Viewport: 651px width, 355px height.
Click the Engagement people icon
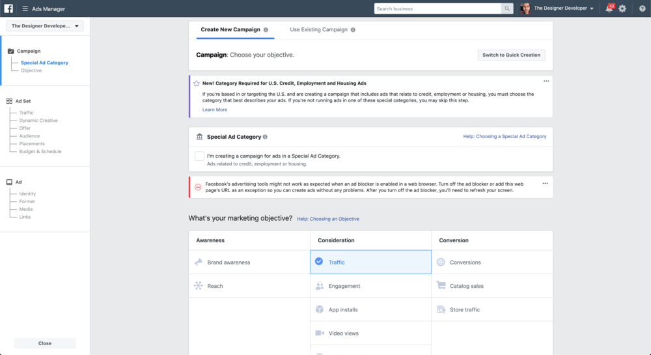(x=319, y=286)
